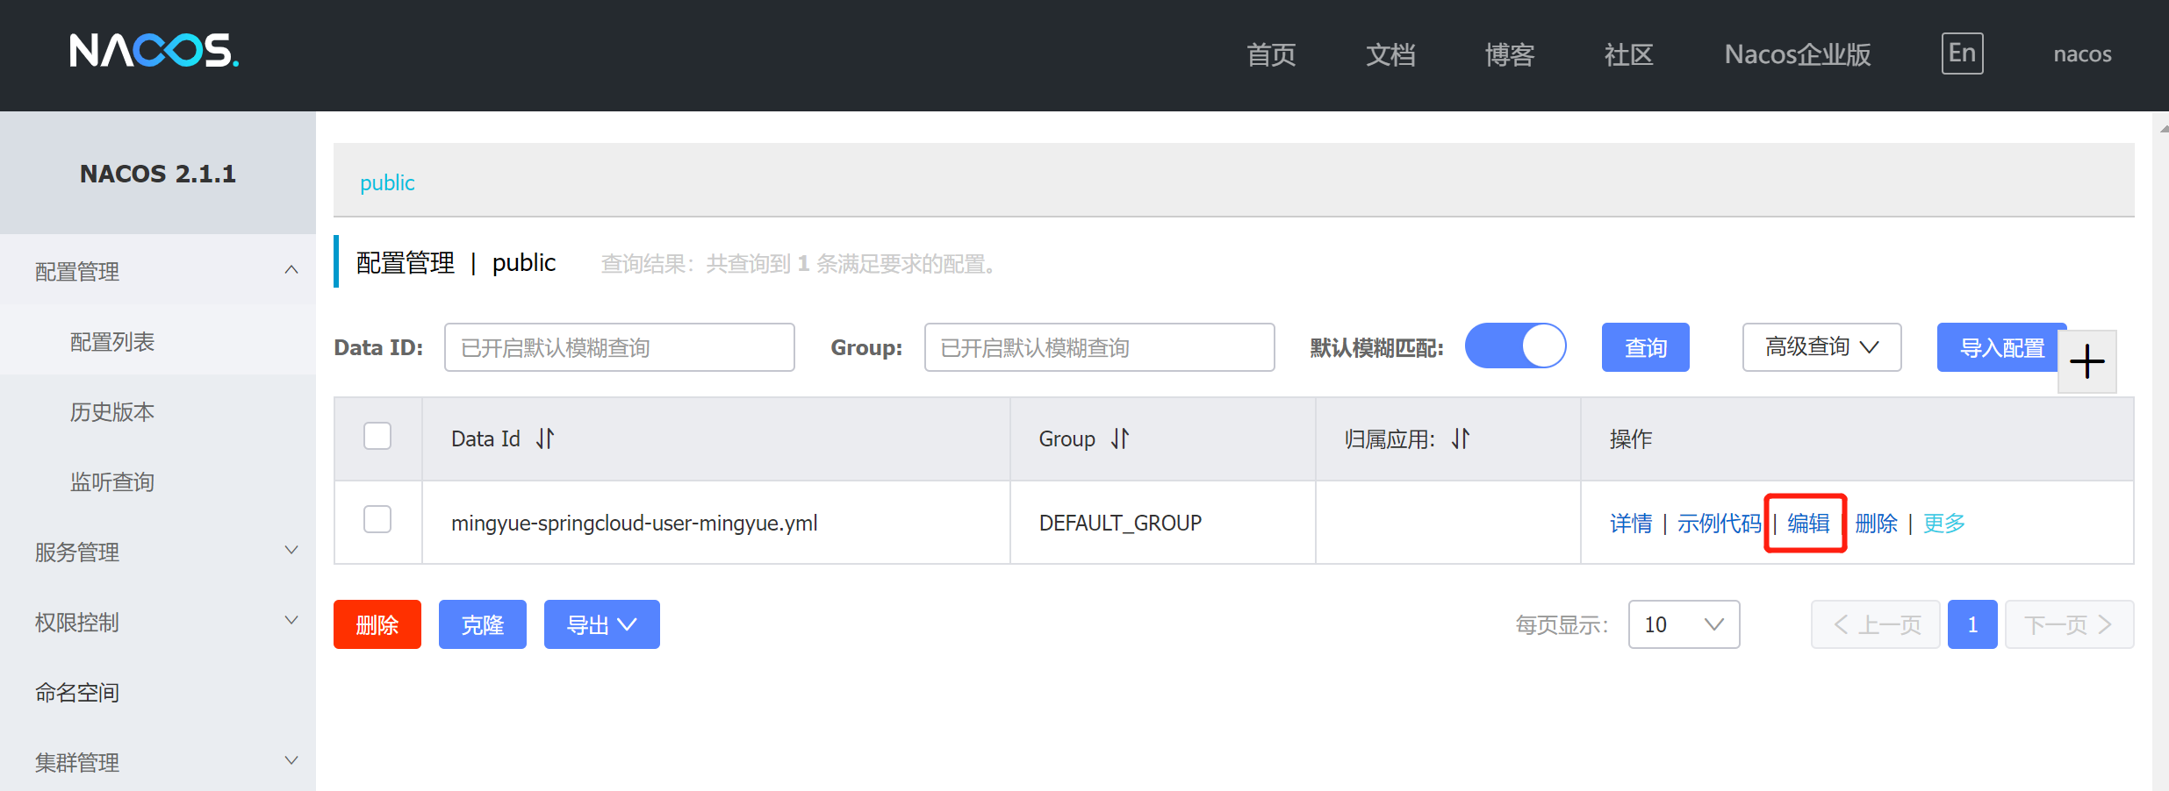Open 详情 for the mingyue config

pyautogui.click(x=1631, y=524)
